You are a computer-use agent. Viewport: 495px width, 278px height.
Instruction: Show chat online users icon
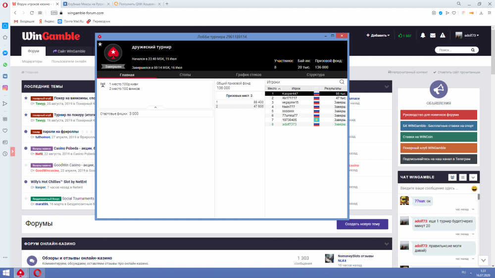(452, 177)
